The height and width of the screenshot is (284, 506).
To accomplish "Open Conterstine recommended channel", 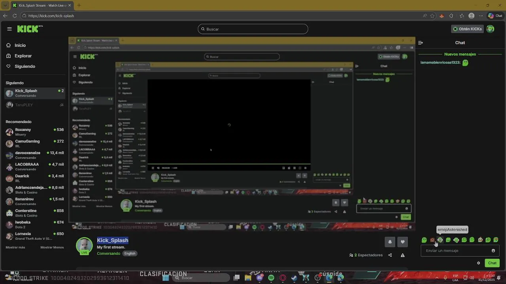I will point(34,213).
